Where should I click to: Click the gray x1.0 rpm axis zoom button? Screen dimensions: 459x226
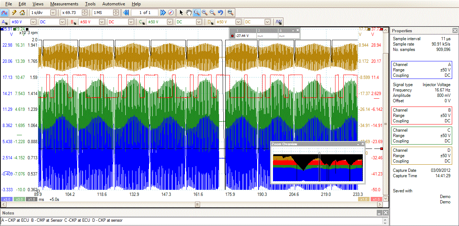point(32,199)
